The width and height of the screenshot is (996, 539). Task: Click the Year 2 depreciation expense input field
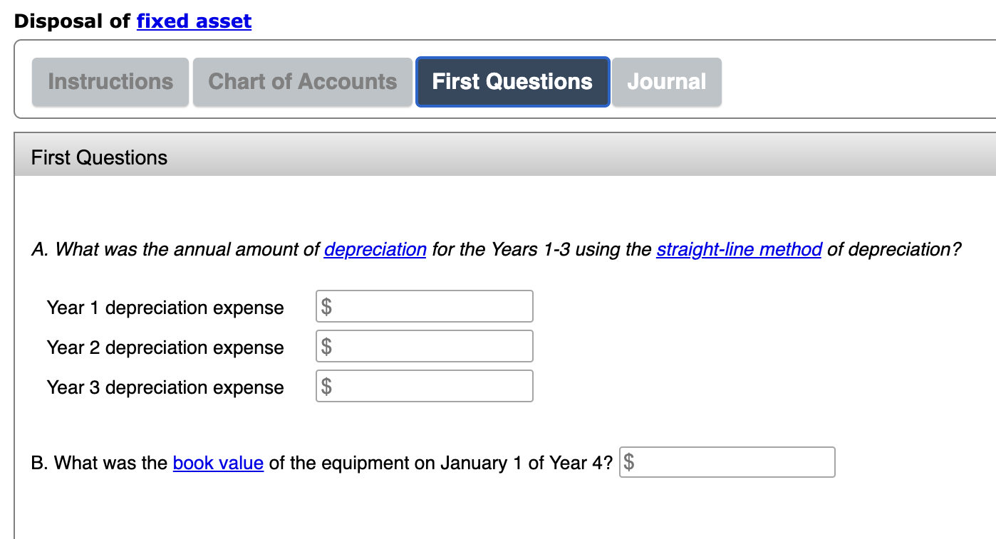click(x=424, y=345)
